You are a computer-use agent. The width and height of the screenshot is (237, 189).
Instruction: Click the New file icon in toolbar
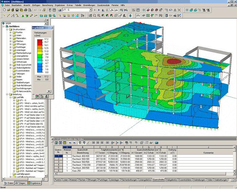click(4, 10)
